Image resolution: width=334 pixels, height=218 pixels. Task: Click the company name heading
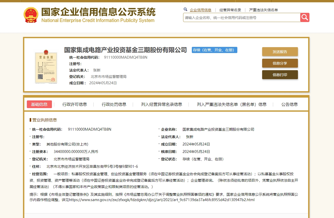pos(125,50)
